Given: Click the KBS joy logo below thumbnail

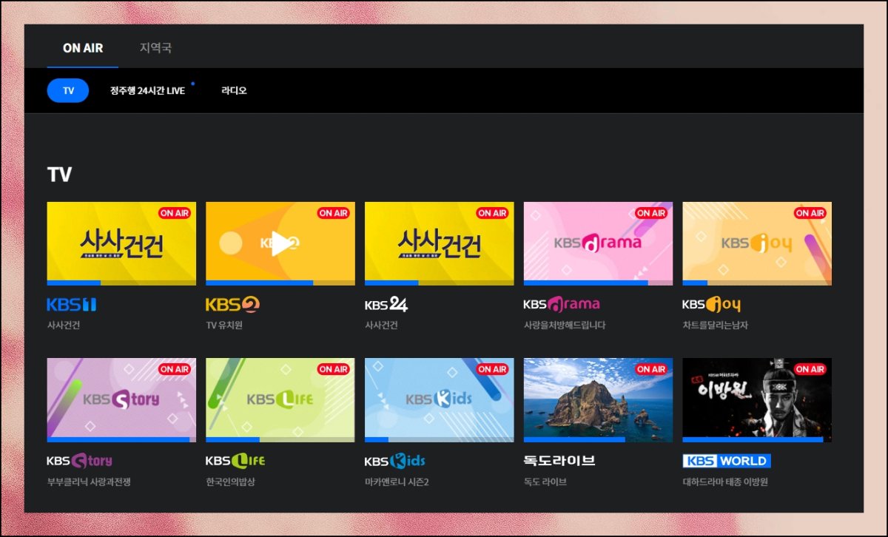Looking at the screenshot, I should pos(711,304).
